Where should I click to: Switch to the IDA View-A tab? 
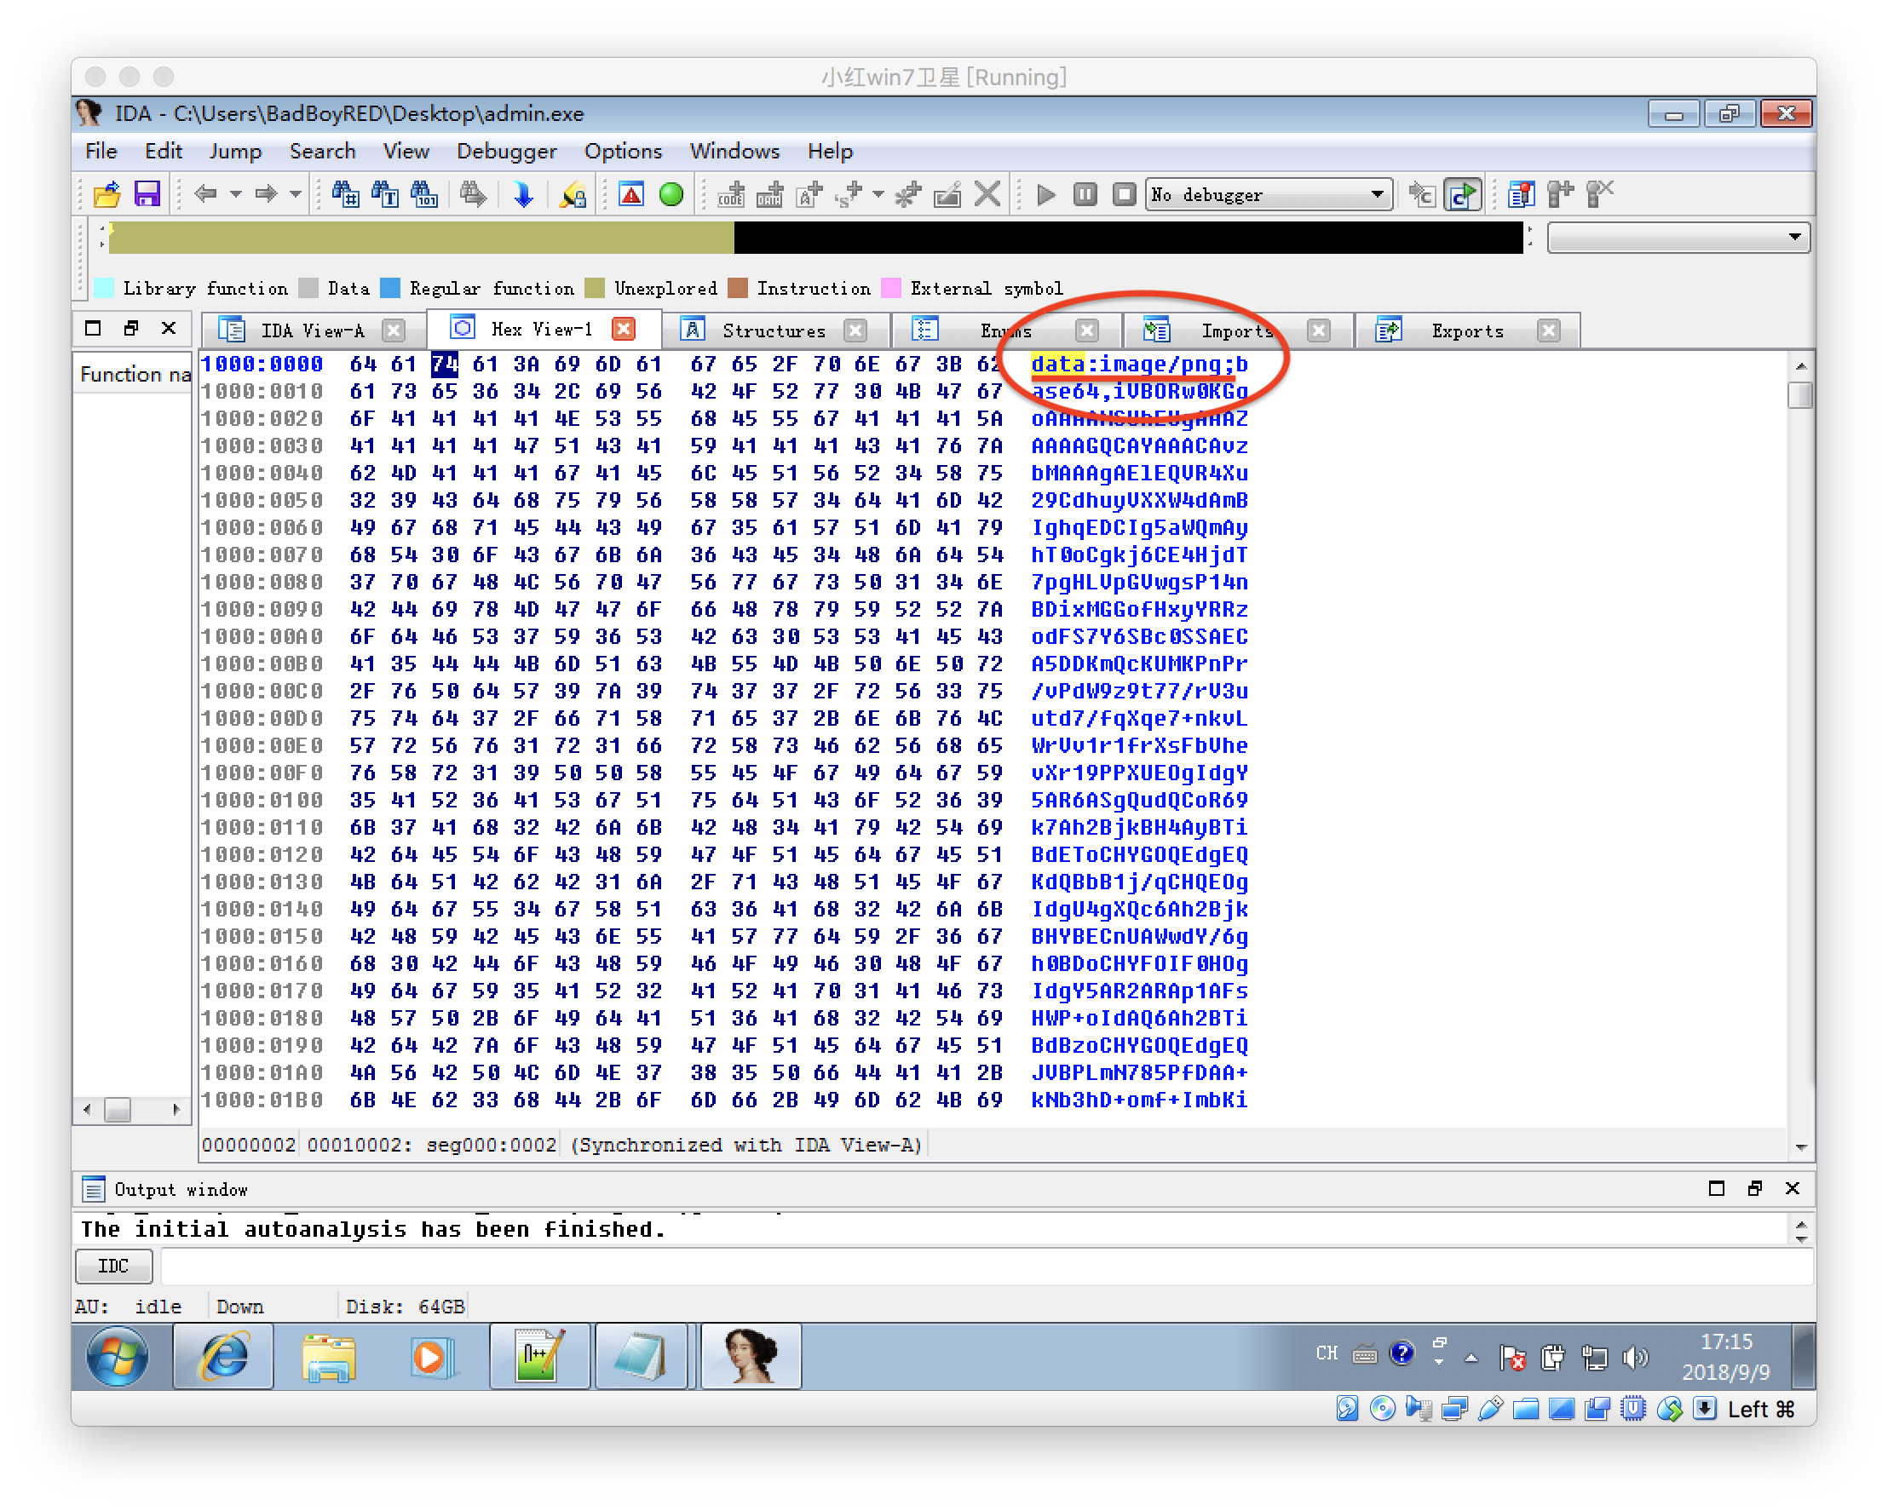311,331
